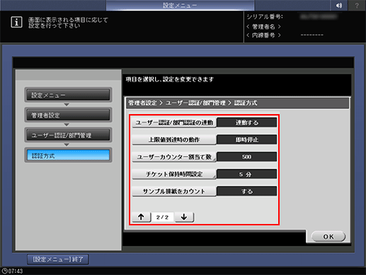This screenshot has height=275, width=366.
Task: Open 管理者設定 in the left navigation
Action: point(68,115)
